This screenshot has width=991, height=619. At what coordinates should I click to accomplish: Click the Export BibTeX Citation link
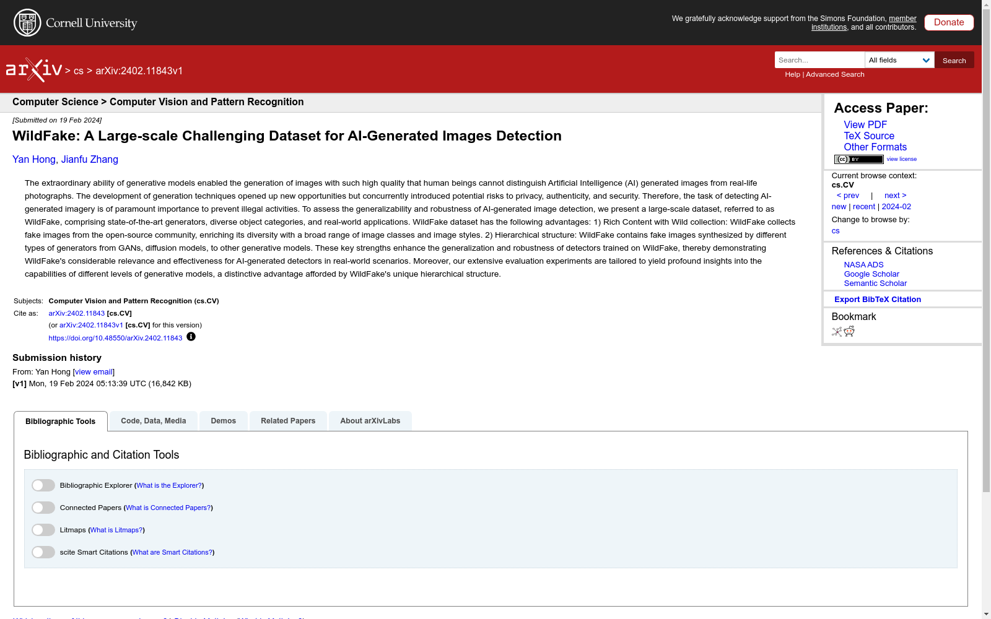coord(878,299)
